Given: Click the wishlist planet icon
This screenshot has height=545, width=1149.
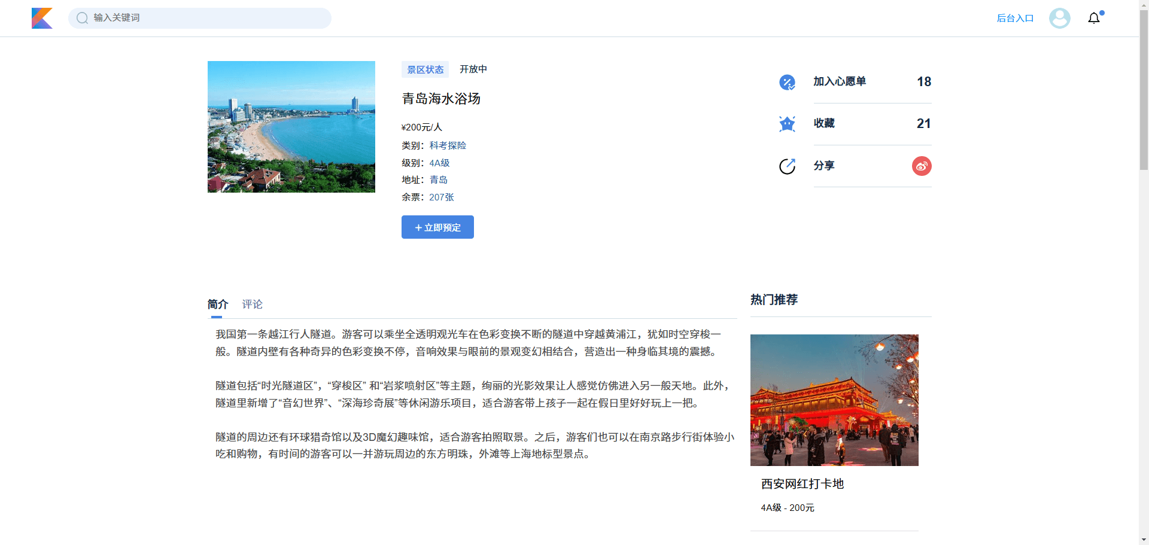Looking at the screenshot, I should coord(787,82).
